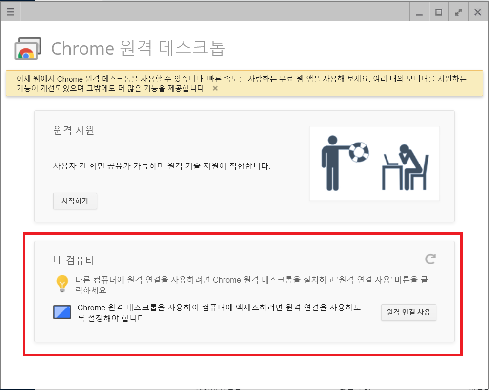Click the text 'Chrome 원격 데스크톱을 사용하여 컴퓨터에 액세스하려면'
Screen dimensions: 489x390
click(180, 308)
